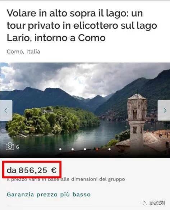Select the last carousel dot
The image size is (170, 210).
(110, 149)
